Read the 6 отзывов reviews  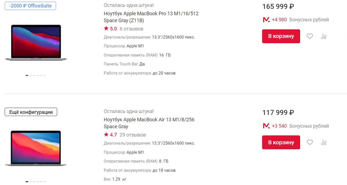[x=131, y=29]
